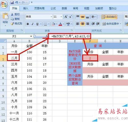The height and width of the screenshot is (122, 128).
Task: Open the Paste options dropdown arrow
Action: pos(5,26)
